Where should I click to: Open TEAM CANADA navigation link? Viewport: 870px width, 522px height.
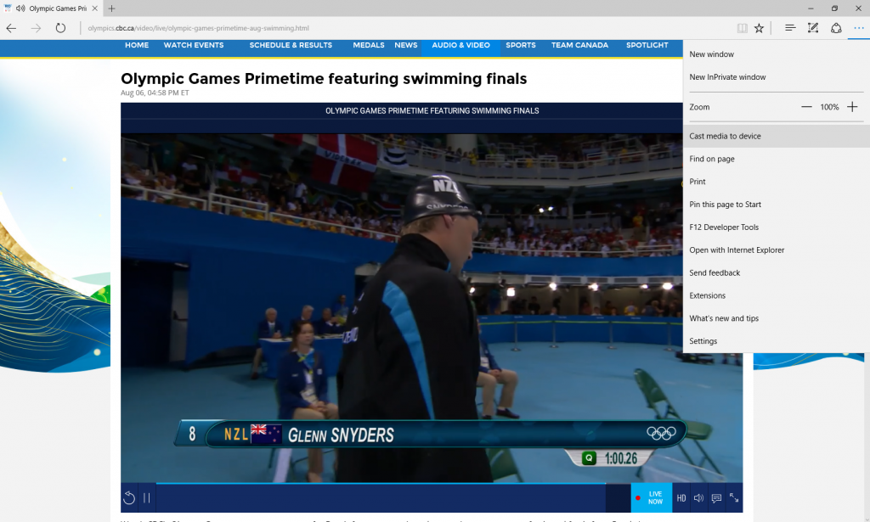[579, 46]
